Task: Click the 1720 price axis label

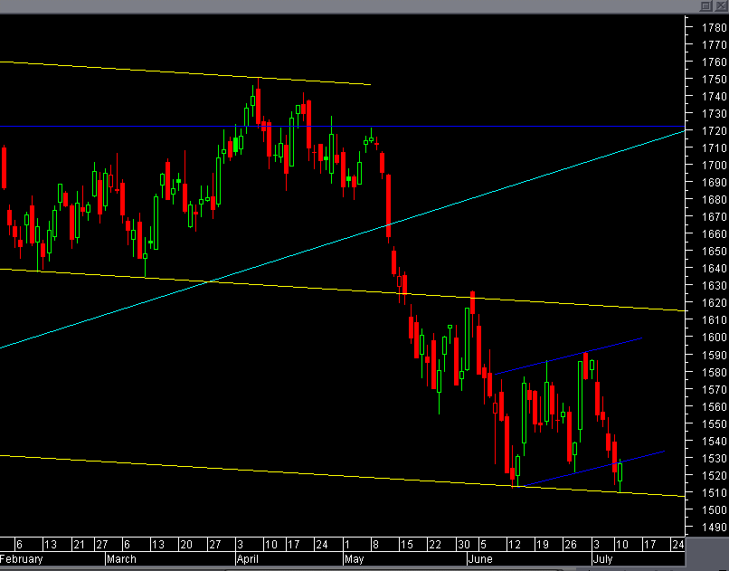Action: pyautogui.click(x=714, y=131)
